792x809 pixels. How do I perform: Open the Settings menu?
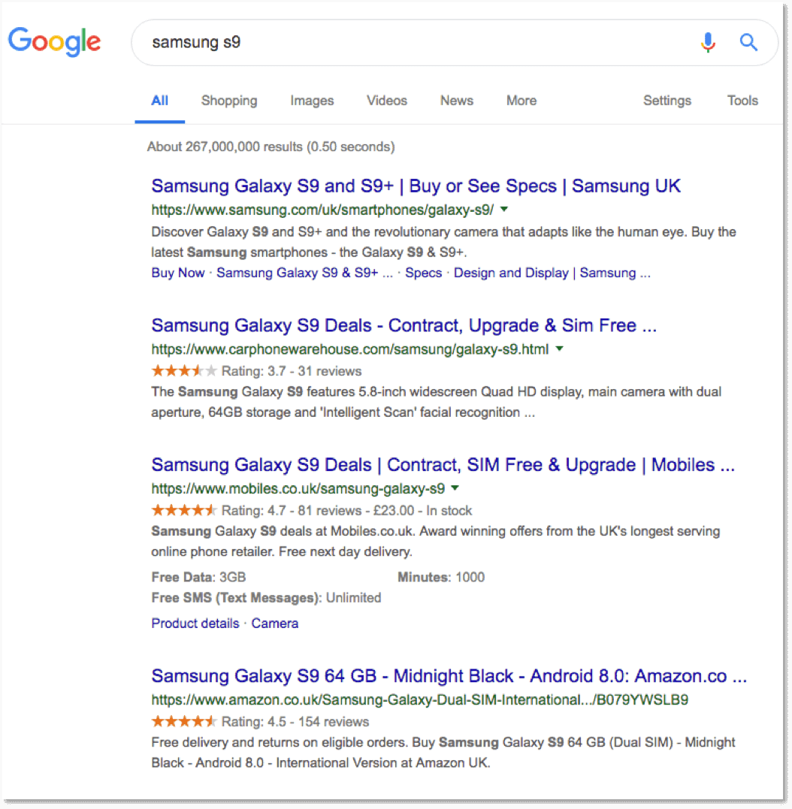tap(667, 100)
